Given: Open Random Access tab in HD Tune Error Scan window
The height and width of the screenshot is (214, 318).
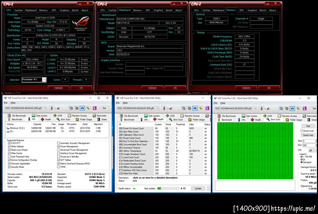Looking at the screenshot, I should (x=287, y=116).
